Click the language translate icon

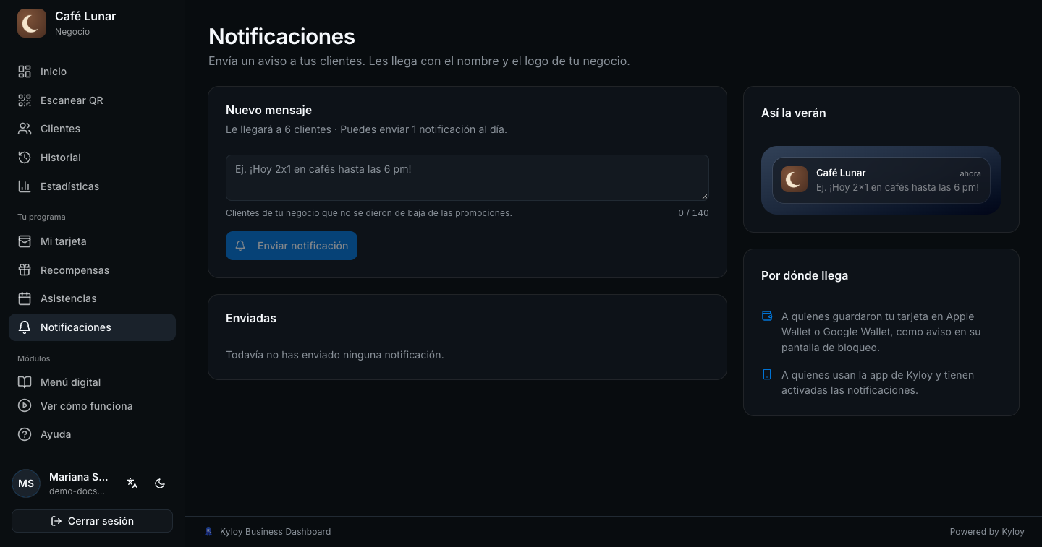[132, 483]
